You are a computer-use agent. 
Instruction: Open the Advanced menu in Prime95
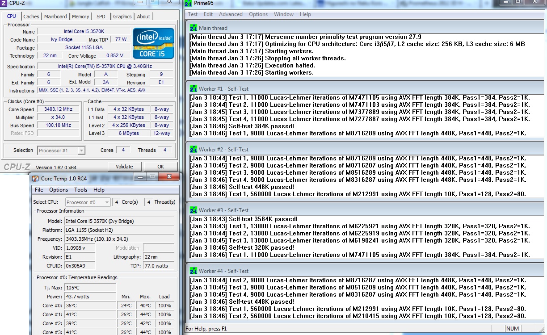click(231, 14)
